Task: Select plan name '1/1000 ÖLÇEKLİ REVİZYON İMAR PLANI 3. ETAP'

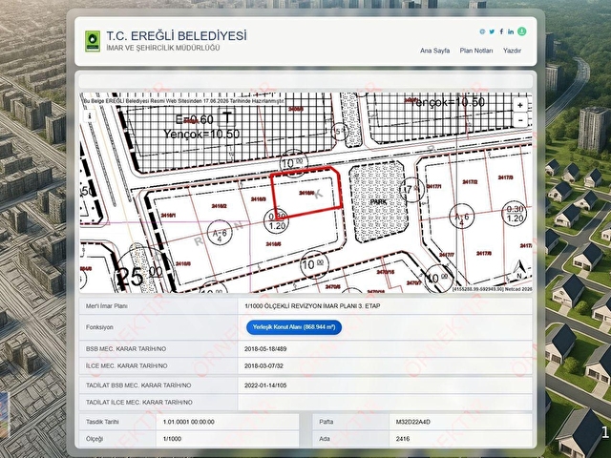Action: (x=312, y=306)
